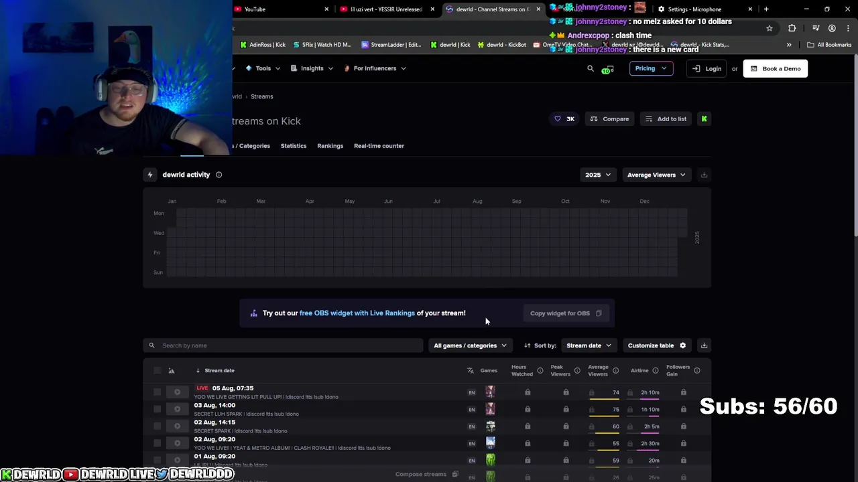The height and width of the screenshot is (482, 858).
Task: Click the search magnifier icon in site header
Action: point(591,68)
